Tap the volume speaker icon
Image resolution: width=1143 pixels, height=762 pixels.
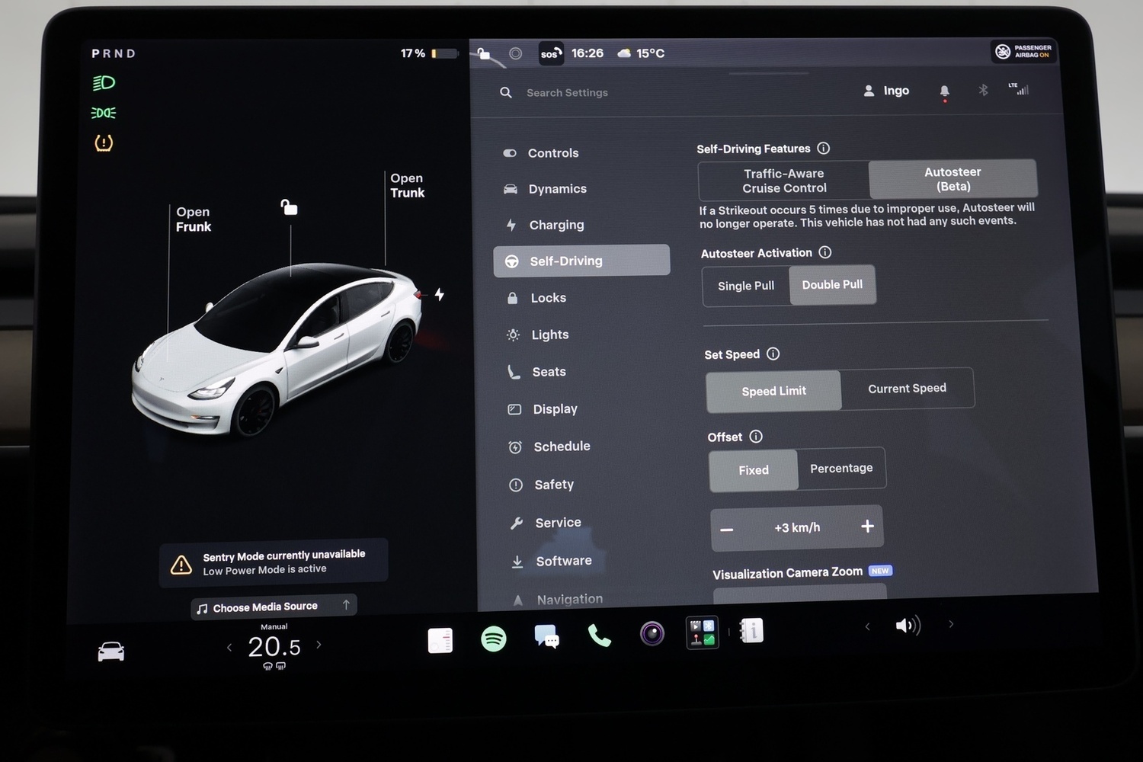(x=908, y=626)
